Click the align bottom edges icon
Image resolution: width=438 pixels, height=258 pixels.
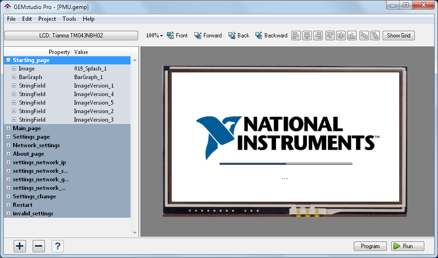[x=352, y=36]
